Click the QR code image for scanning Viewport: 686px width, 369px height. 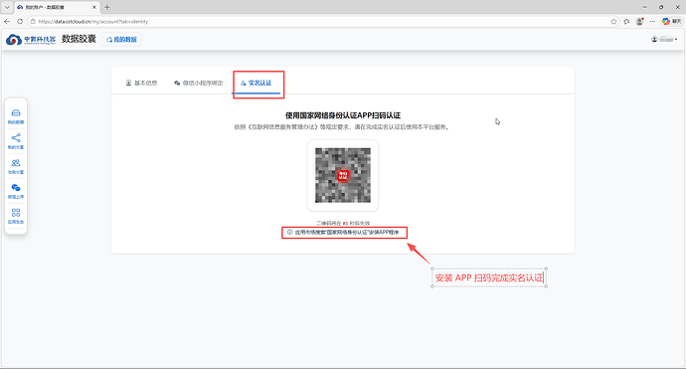pyautogui.click(x=343, y=175)
